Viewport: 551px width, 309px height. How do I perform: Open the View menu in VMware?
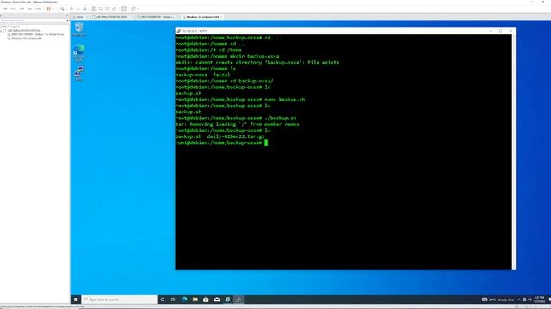[14, 9]
